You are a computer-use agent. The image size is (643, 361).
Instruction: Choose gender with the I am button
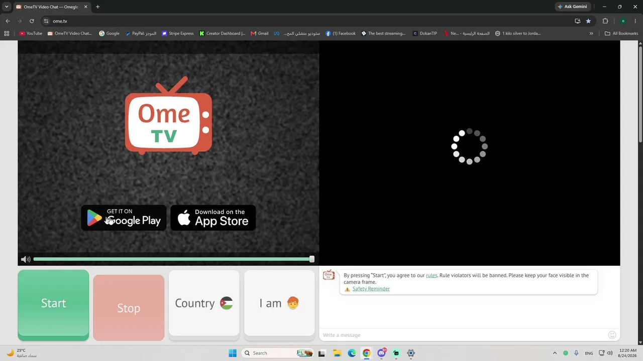click(279, 303)
